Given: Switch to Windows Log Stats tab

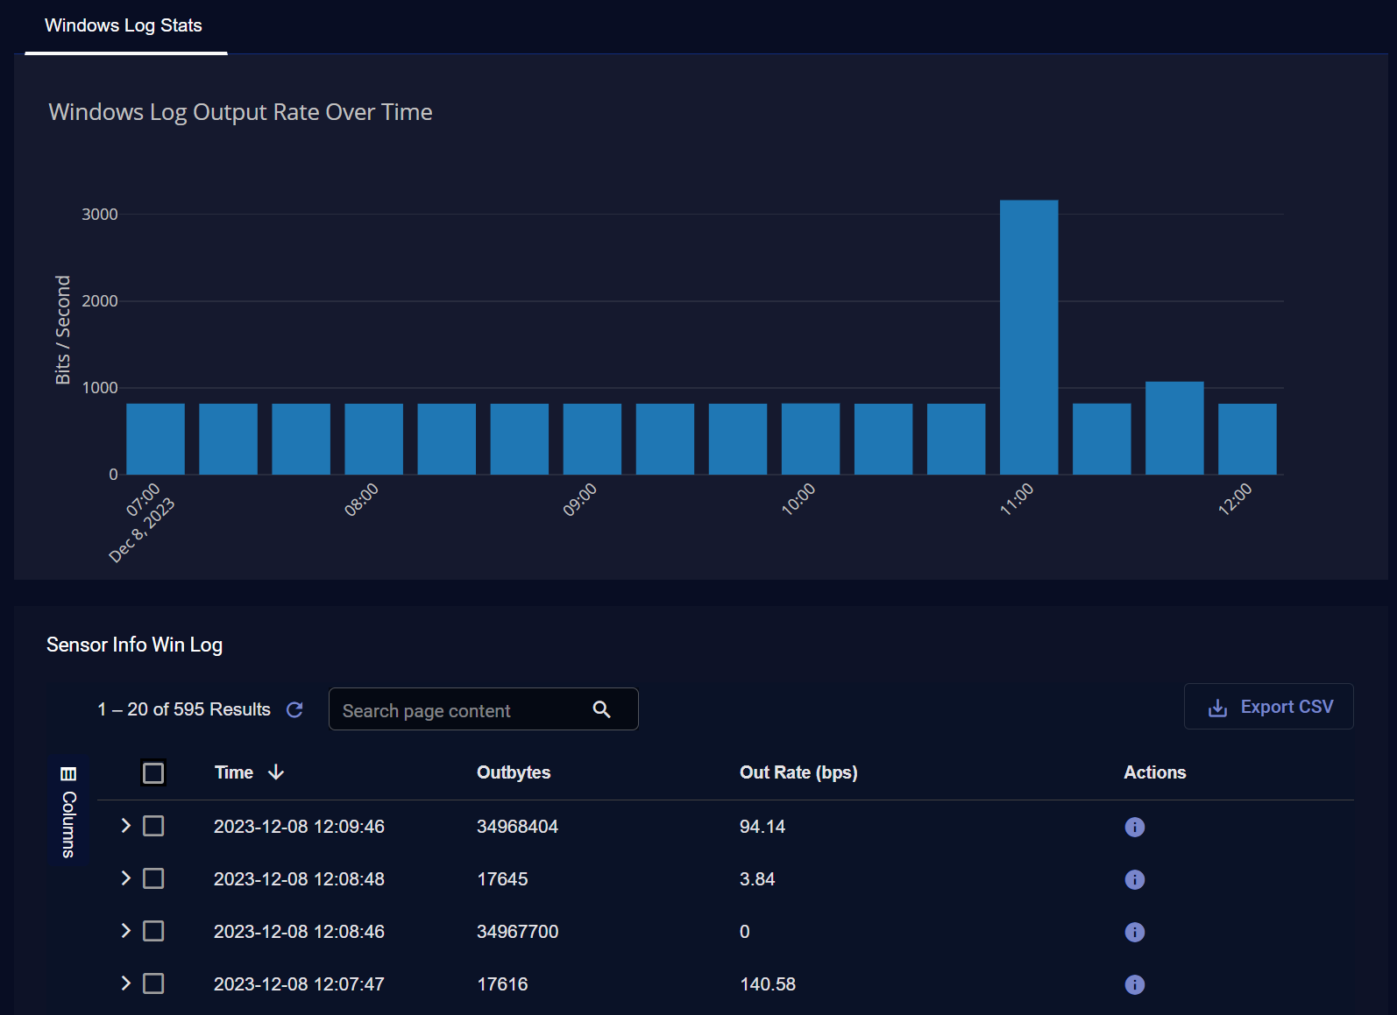Looking at the screenshot, I should point(124,26).
